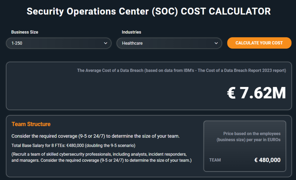Screen dimensions: 296x180
Task: Click the '1-250' selected value text
Action: (x=17, y=43)
